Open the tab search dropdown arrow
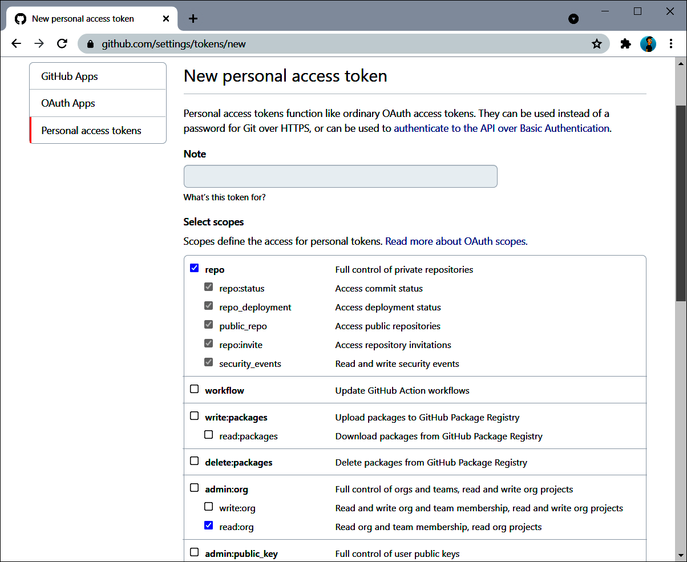 (x=573, y=19)
